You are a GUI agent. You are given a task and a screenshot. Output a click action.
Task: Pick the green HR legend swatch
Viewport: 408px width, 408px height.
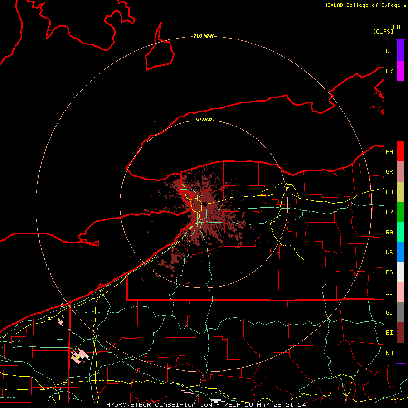coord(400,212)
